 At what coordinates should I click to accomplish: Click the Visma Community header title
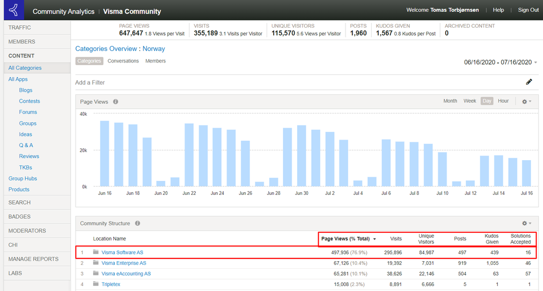(x=132, y=11)
